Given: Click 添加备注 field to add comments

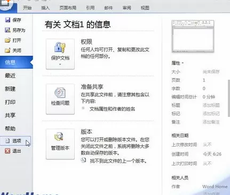Looking at the screenshot, I should click(211, 122).
